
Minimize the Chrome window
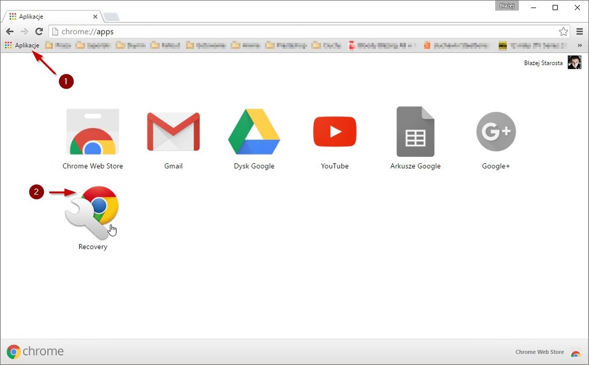533,7
